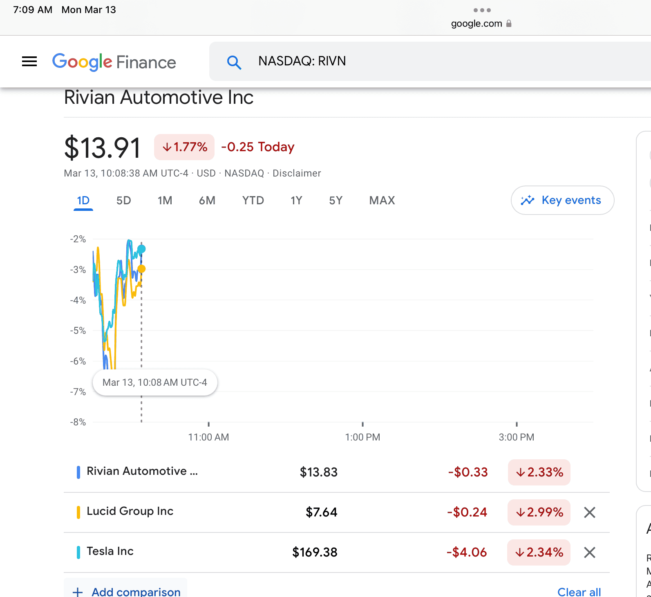Remove Lucid Group Inc comparison
Viewport: 651px width, 597px height.
click(x=589, y=512)
